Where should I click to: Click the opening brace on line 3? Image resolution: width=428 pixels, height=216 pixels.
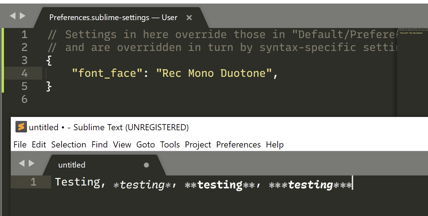click(x=49, y=61)
